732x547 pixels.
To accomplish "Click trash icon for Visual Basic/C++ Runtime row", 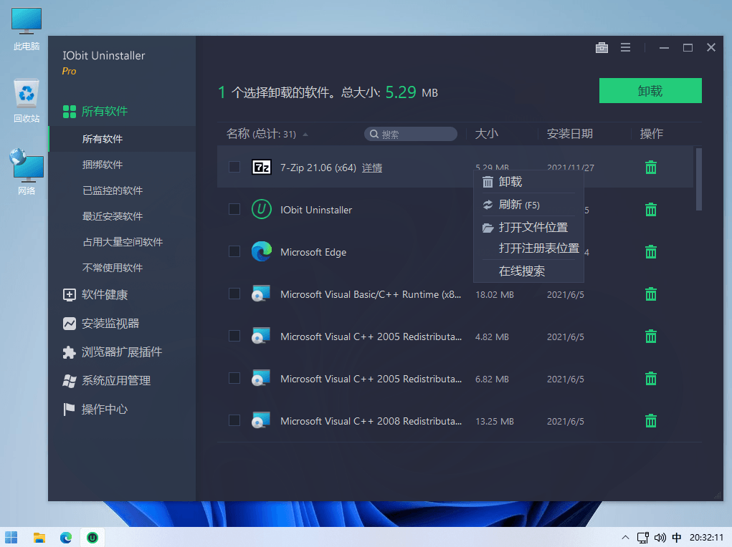I will [651, 294].
